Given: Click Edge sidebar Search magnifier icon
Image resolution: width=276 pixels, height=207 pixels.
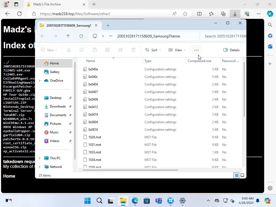Looking at the screenshot, I should [x=270, y=25].
